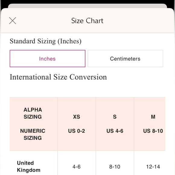
Task: Switch units to Centimeters
Action: pyautogui.click(x=125, y=59)
